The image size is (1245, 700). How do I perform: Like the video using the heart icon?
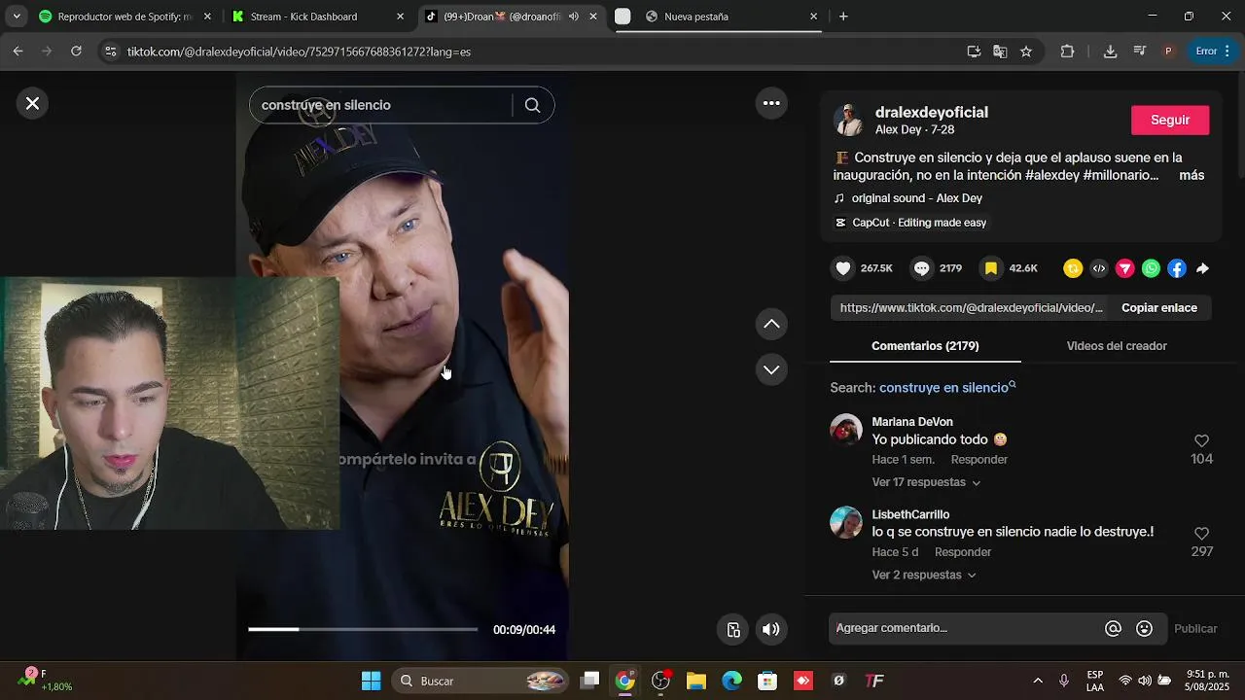pos(843,268)
